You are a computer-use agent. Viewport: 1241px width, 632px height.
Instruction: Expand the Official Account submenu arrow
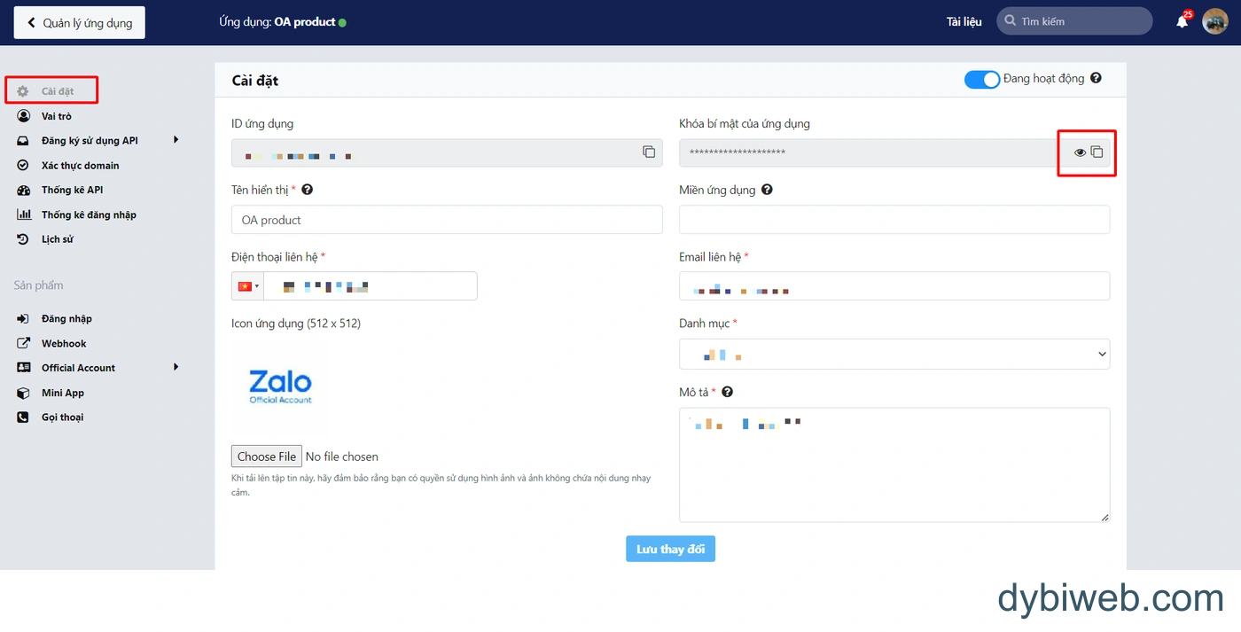176,367
